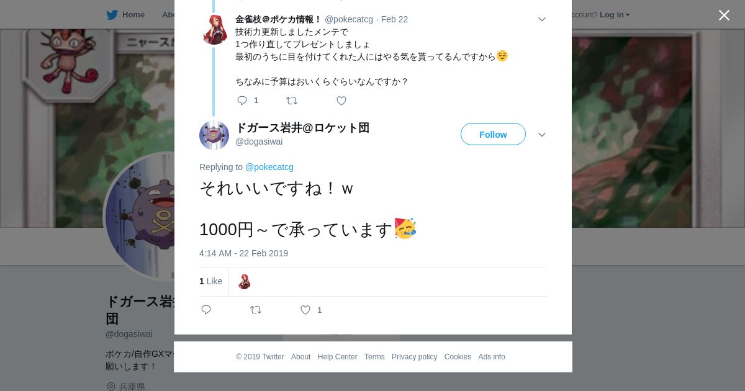Open the @pokecatcg reply mention link
745x391 pixels.
coord(269,167)
